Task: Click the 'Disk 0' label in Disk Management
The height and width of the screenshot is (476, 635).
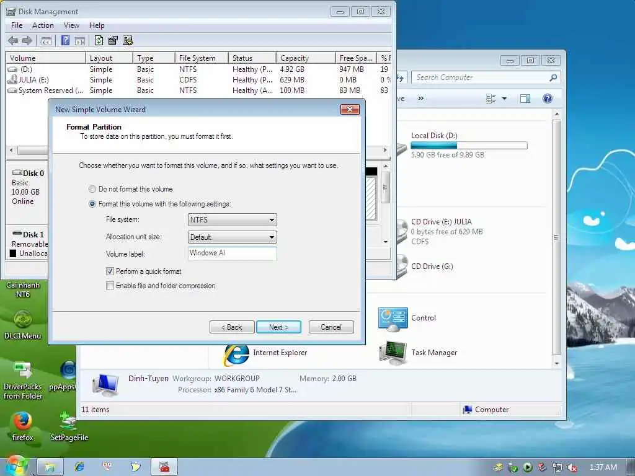Action: (33, 174)
